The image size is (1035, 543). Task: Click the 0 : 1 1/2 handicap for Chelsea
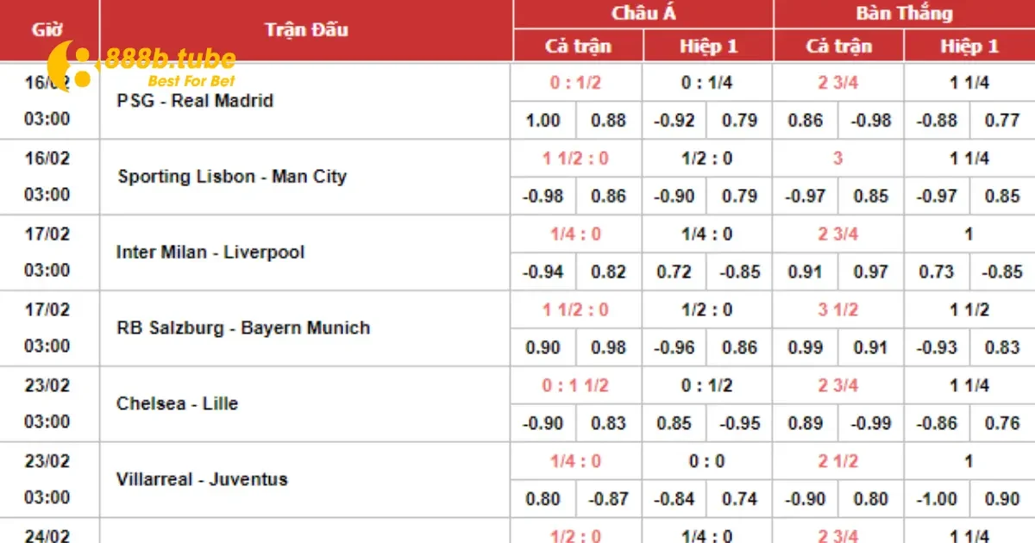click(575, 386)
